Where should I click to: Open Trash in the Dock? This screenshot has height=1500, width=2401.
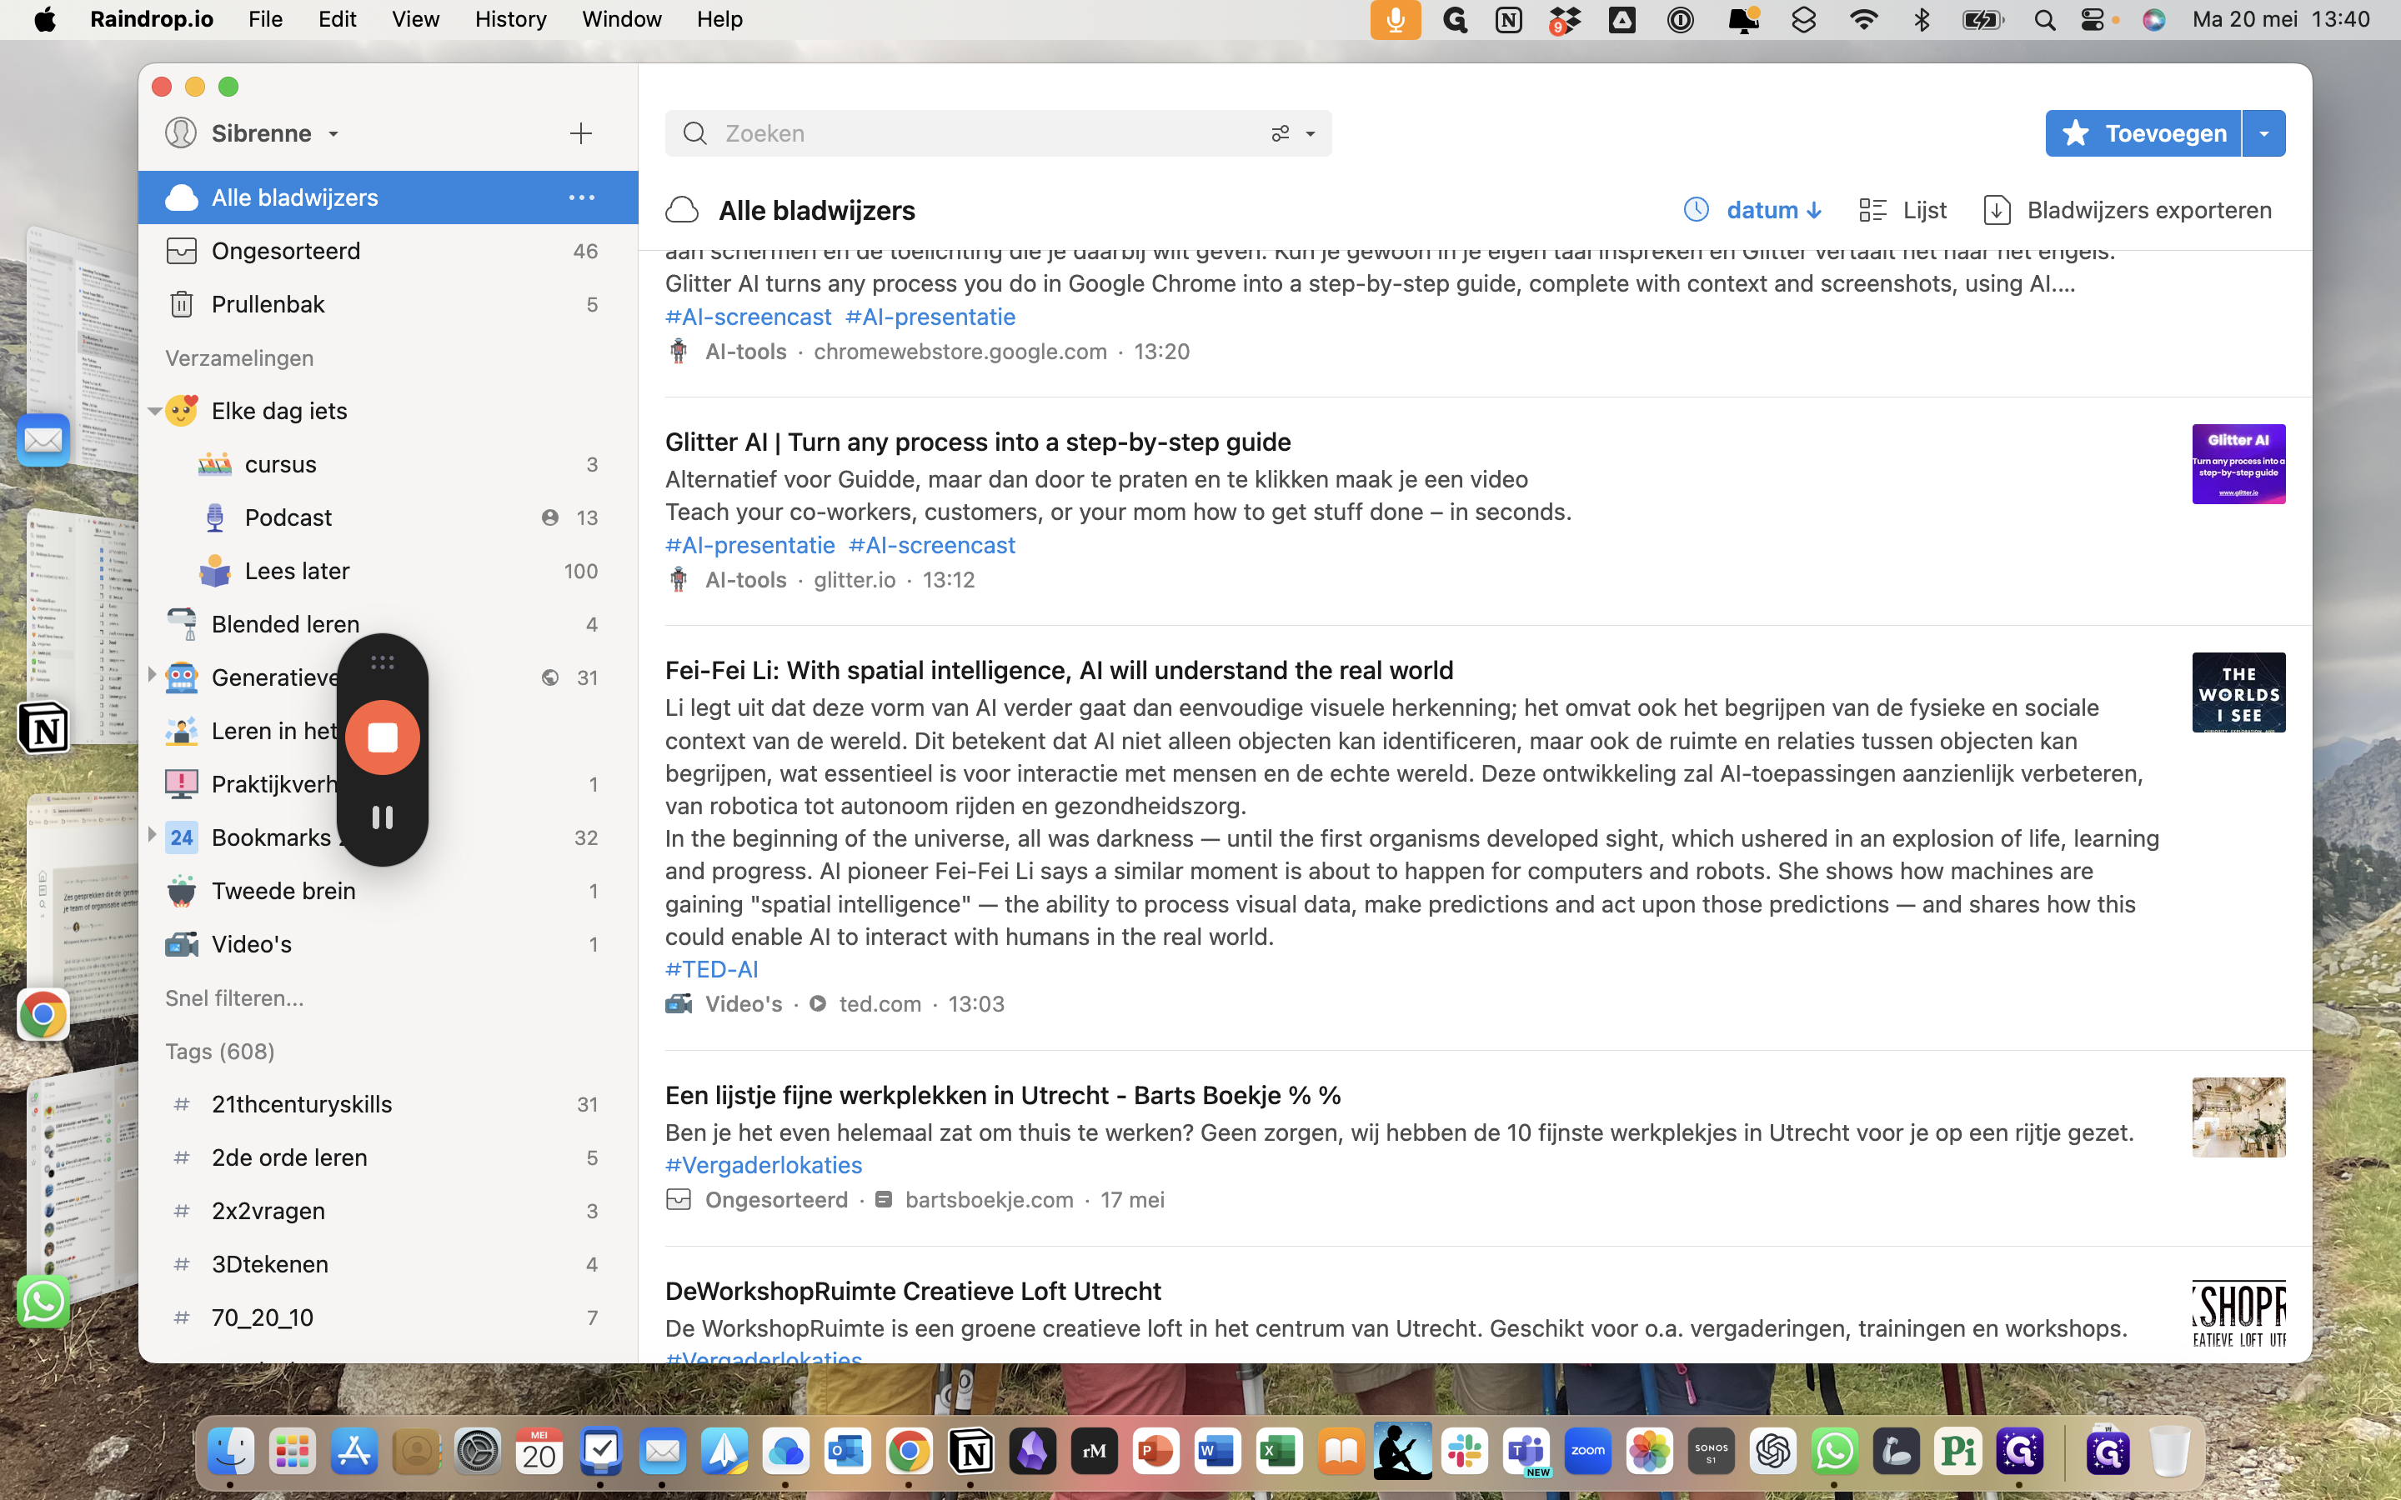click(2169, 1452)
